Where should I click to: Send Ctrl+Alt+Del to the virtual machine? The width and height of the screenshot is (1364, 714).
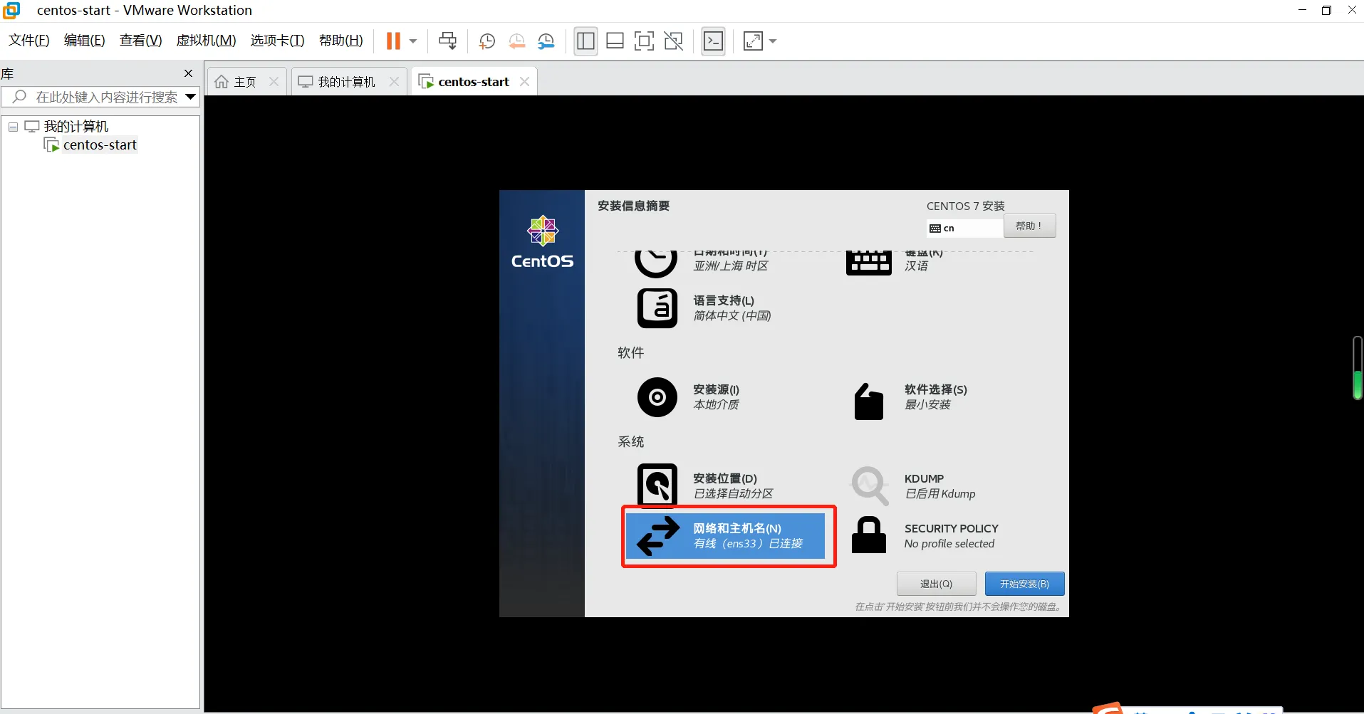(448, 41)
